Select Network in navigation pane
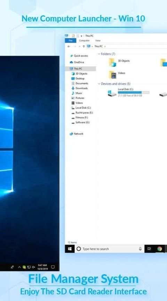This screenshot has height=301, width=167. tap(77, 134)
